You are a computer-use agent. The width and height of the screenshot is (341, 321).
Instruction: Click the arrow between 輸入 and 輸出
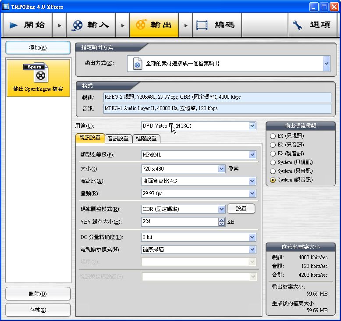tap(123, 25)
